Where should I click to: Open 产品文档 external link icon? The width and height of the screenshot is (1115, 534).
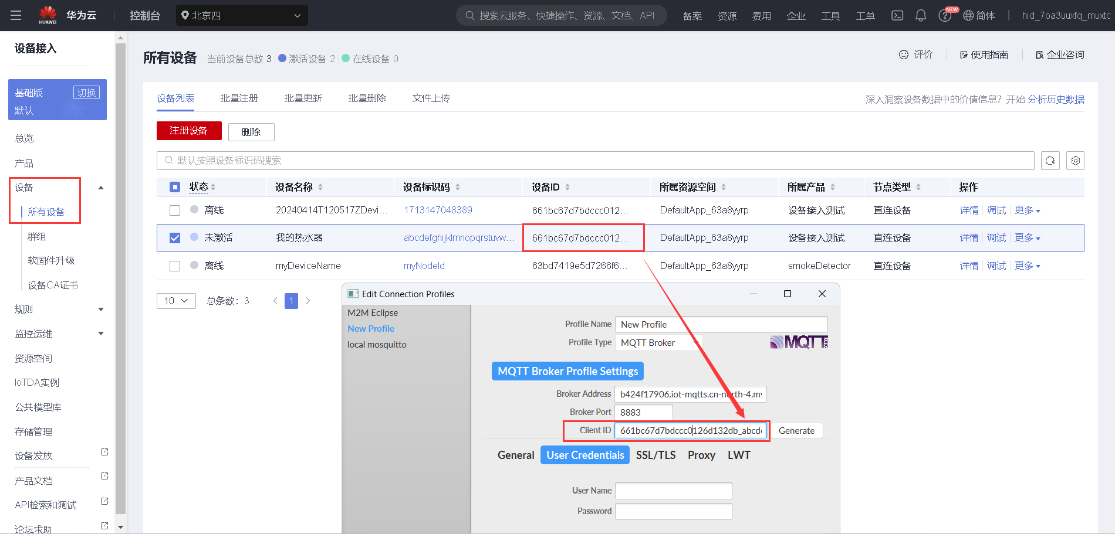click(104, 476)
